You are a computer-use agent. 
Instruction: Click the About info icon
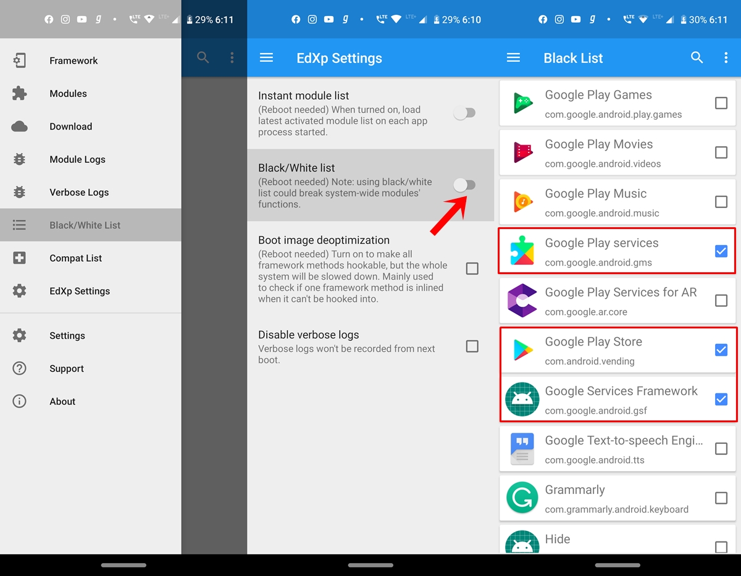[19, 401]
